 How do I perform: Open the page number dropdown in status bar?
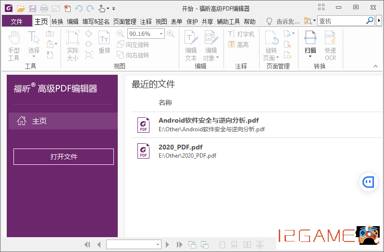tap(158, 244)
